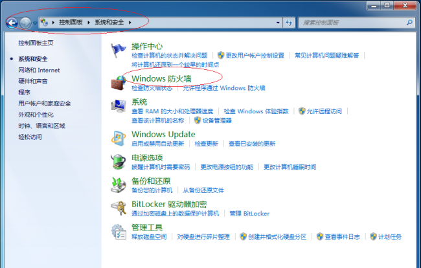Select 外观和个性化 in the sidebar
421x268 pixels.
pos(36,115)
